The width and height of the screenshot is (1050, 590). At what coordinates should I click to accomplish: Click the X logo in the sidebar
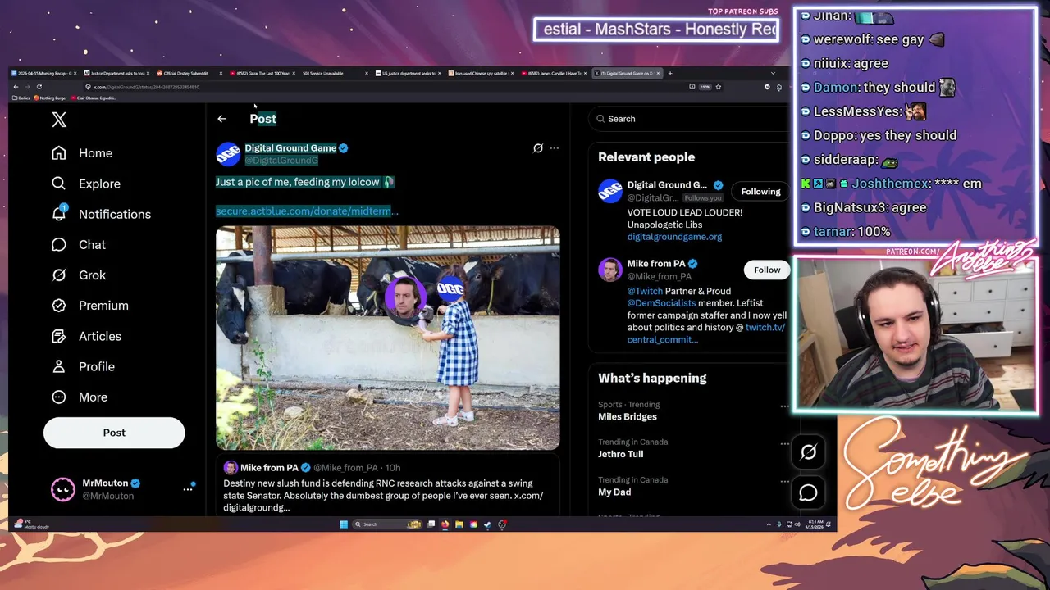pyautogui.click(x=59, y=120)
